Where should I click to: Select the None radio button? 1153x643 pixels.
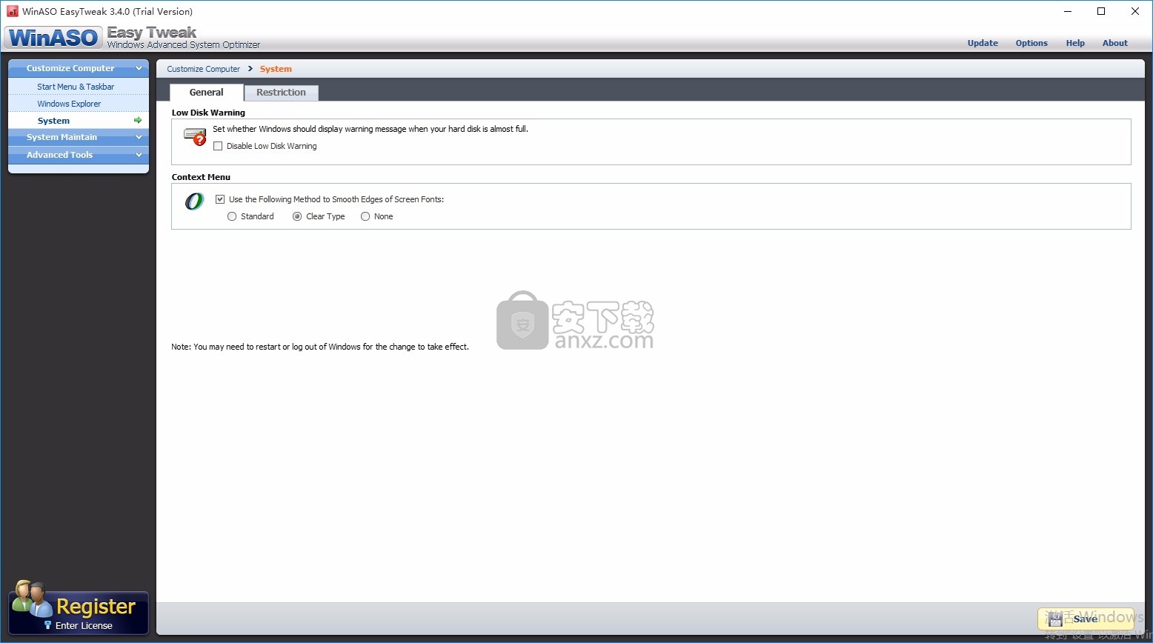(x=365, y=216)
